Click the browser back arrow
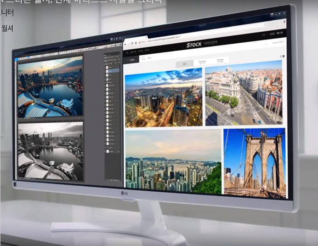Viewport: 318px width, 246px height. pyautogui.click(x=125, y=44)
